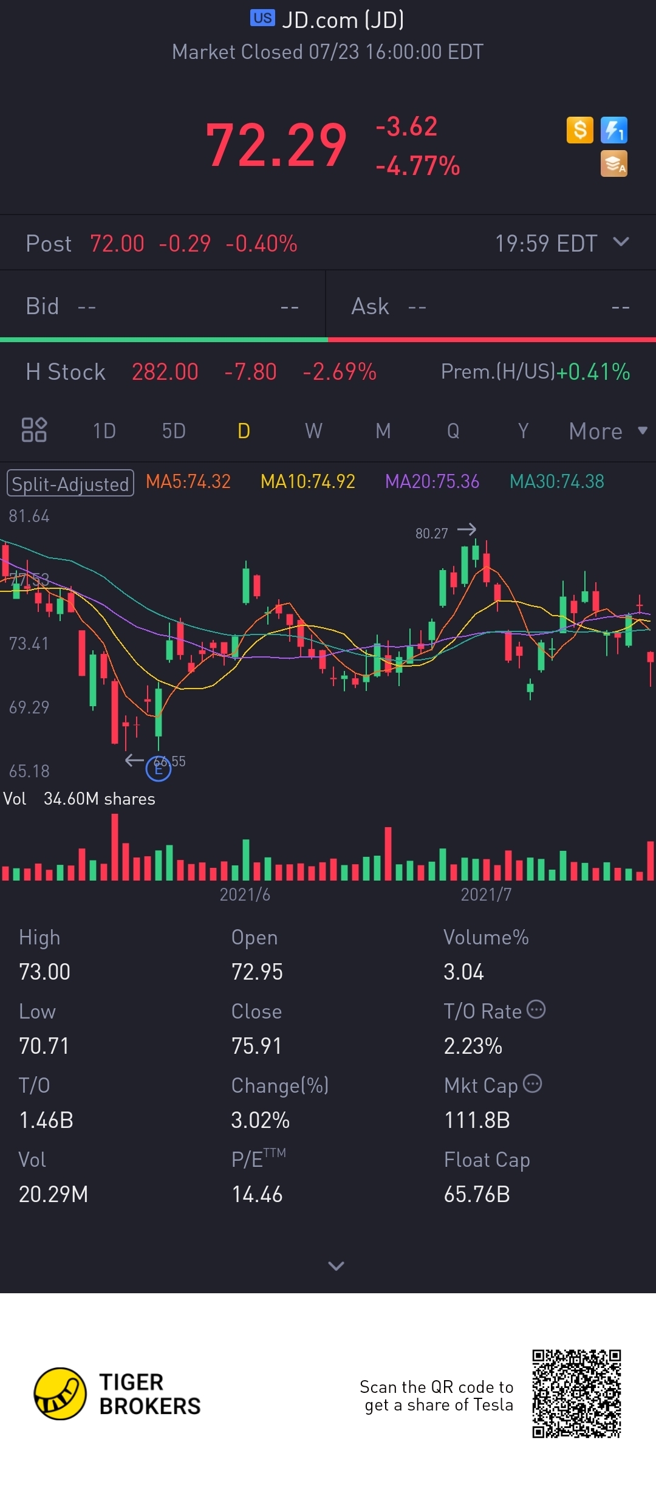
Task: Tap the 2021/6 date axis label
Action: click(245, 894)
